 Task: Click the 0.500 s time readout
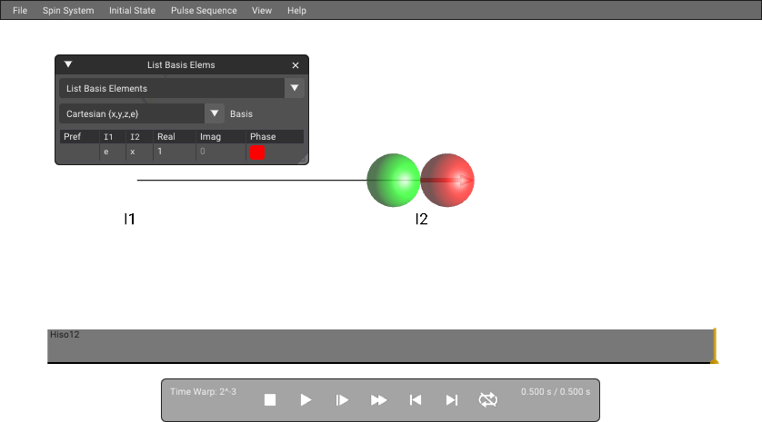(556, 391)
